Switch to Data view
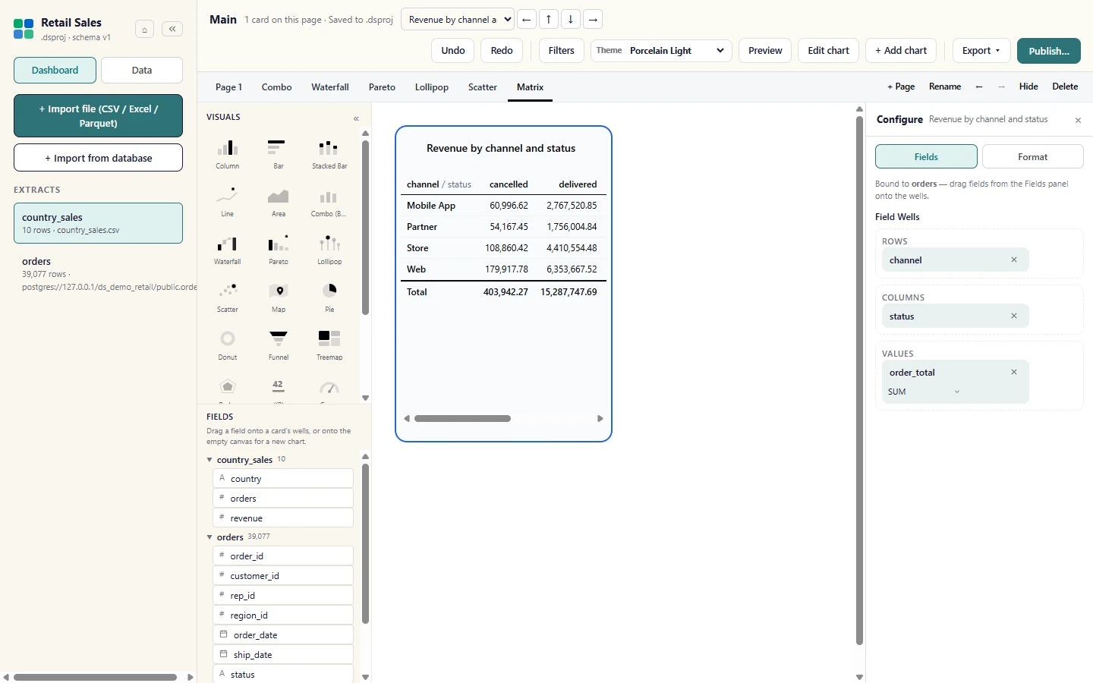This screenshot has height=683, width=1093. coord(142,70)
